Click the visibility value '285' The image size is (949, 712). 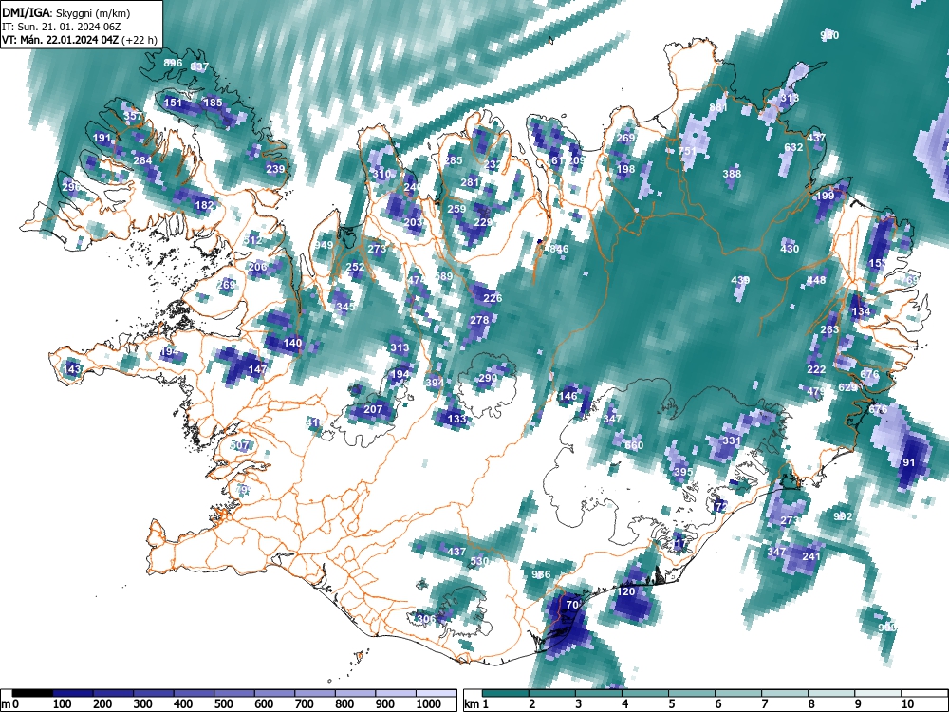point(454,160)
